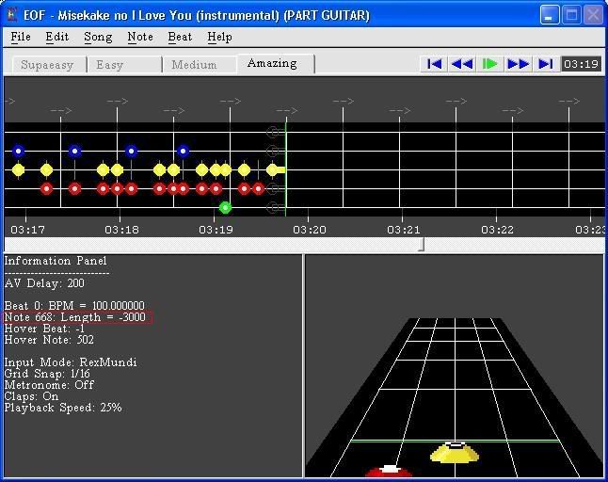Open the Edit menu
608x482 pixels.
point(57,37)
